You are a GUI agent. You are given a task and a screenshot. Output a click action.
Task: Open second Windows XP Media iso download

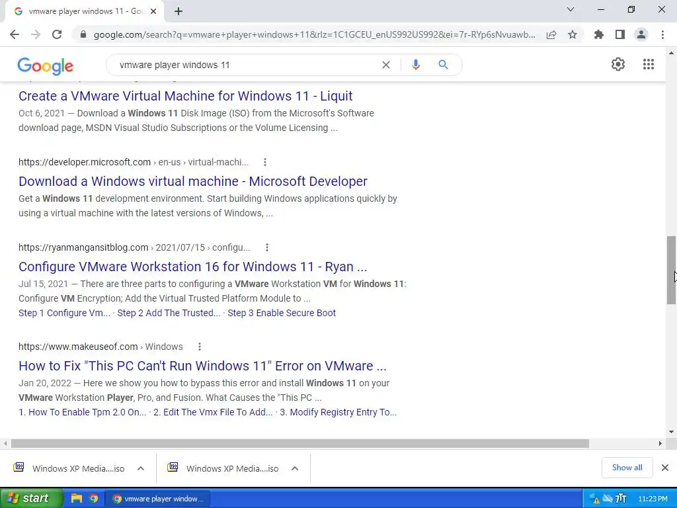pos(224,468)
